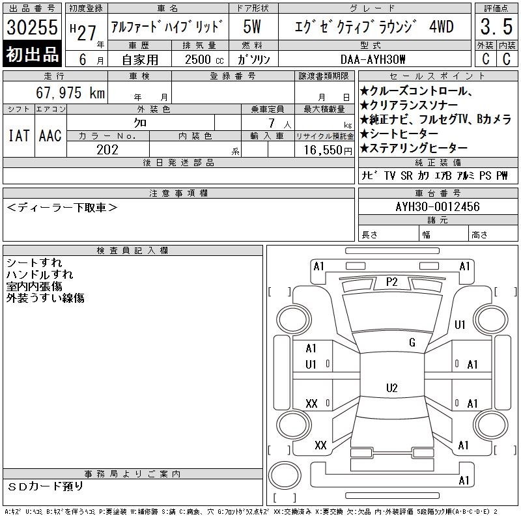
Task: Click the mileage value 67,975 km
Action: (70, 93)
